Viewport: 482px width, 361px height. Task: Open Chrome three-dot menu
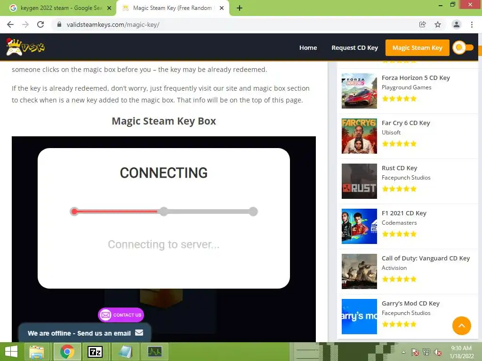tap(472, 24)
